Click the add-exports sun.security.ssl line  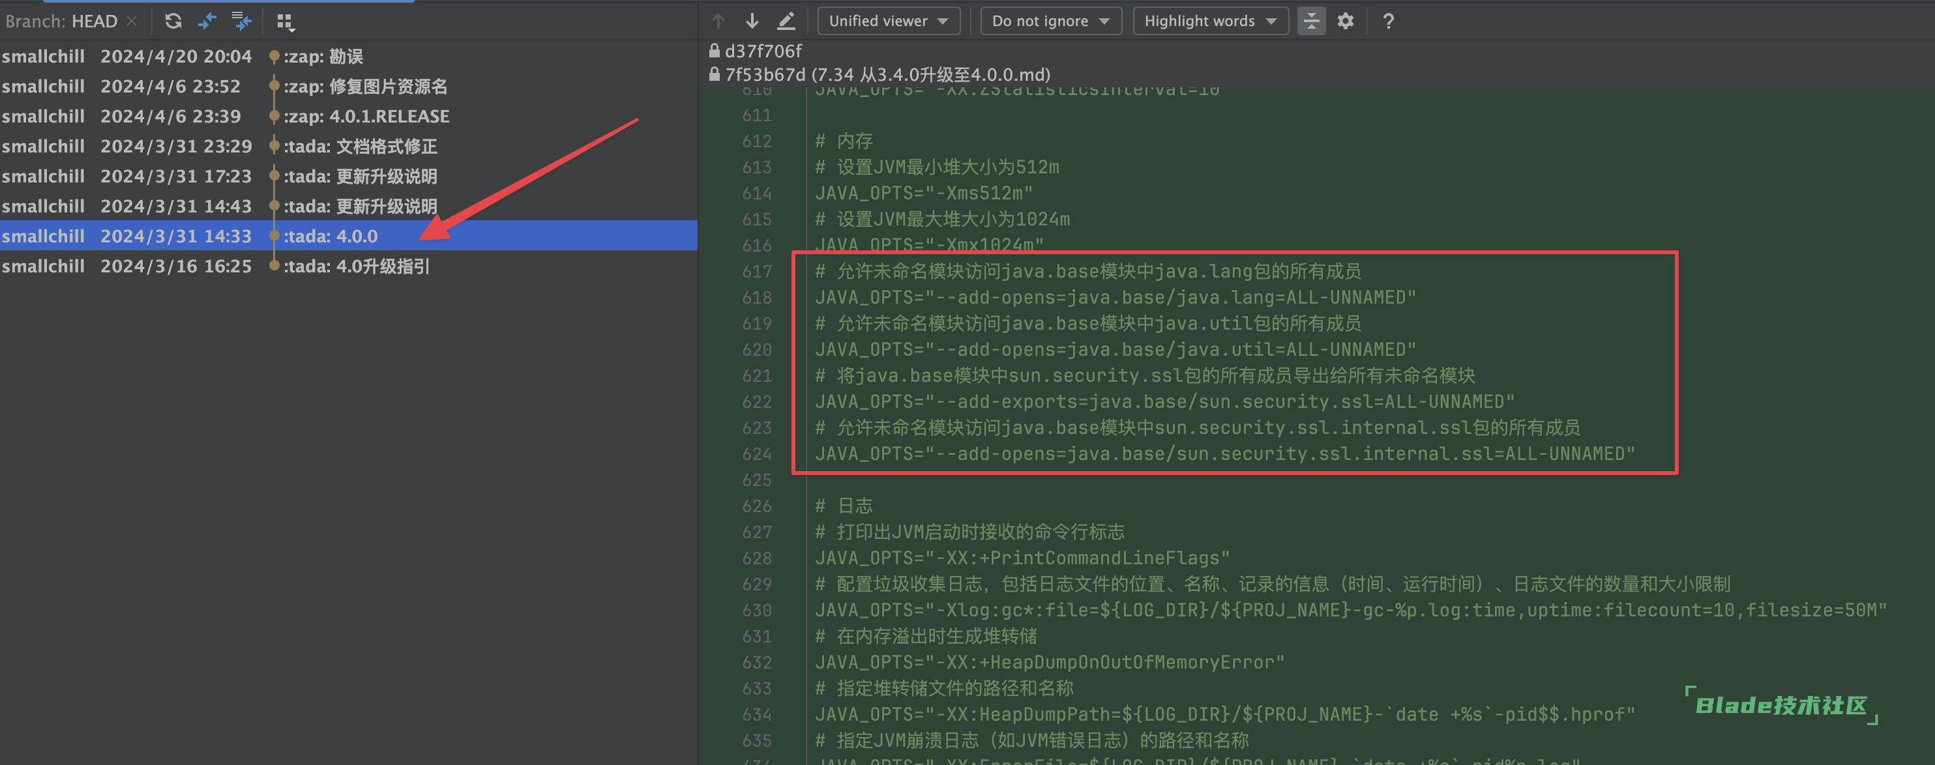[1165, 401]
